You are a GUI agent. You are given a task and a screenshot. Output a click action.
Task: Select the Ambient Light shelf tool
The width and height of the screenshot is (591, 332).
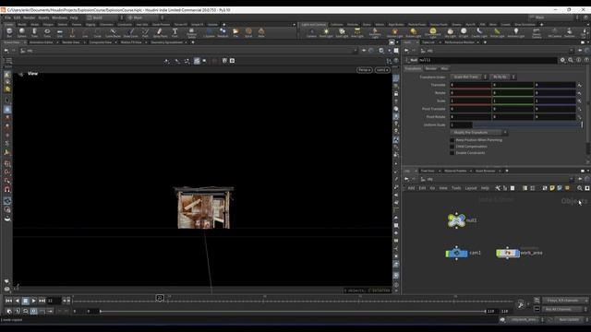pyautogui.click(x=516, y=33)
